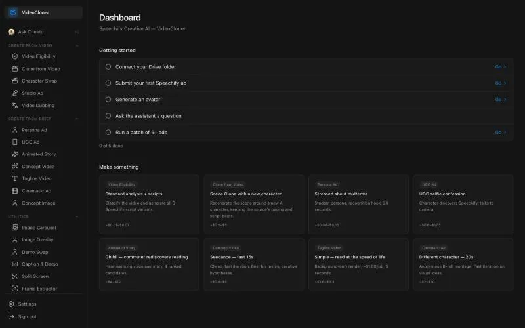Viewport: 525px width, 328px height.
Task: Click Go for Connect your Drive folder
Action: (x=501, y=67)
